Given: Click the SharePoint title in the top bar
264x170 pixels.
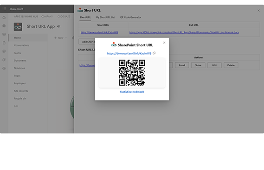Looking at the screenshot, I should tap(17, 9).
